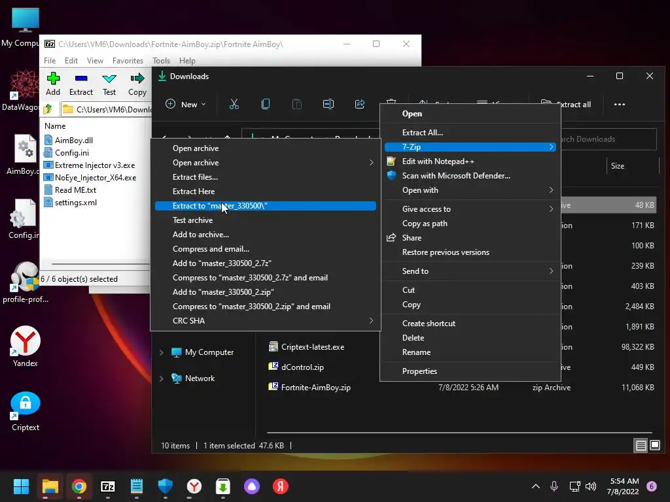Select Rename in context menu

470,352
